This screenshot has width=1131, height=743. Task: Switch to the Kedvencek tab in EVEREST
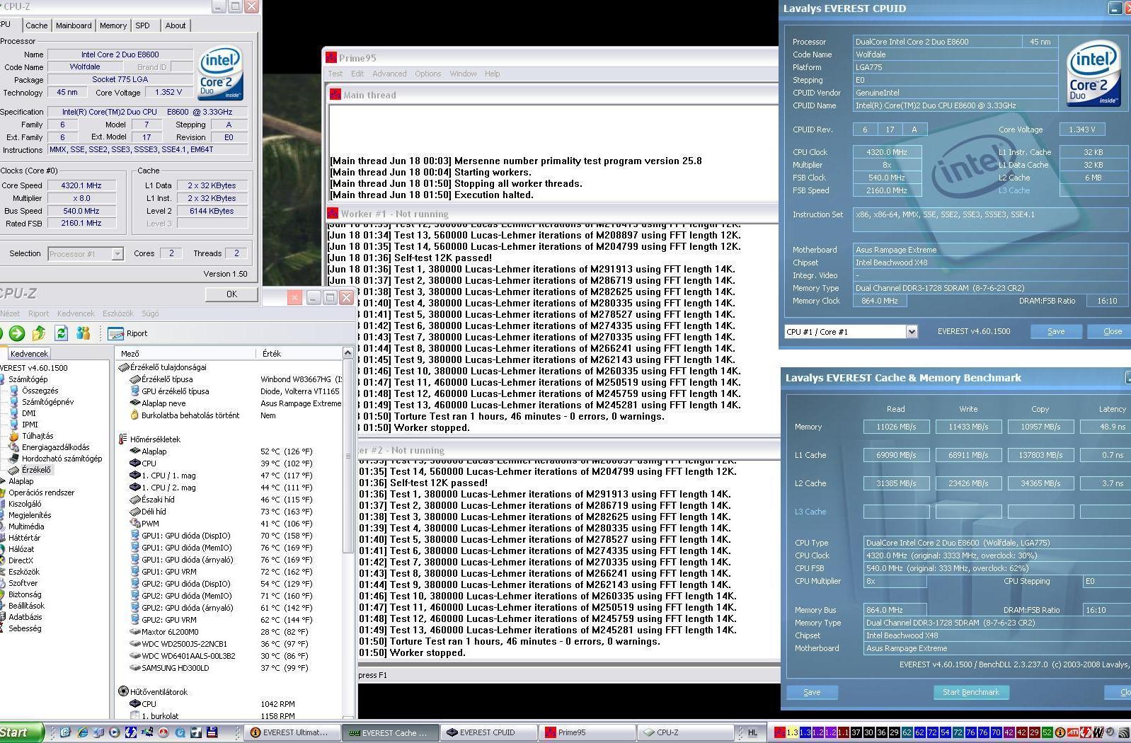29,353
